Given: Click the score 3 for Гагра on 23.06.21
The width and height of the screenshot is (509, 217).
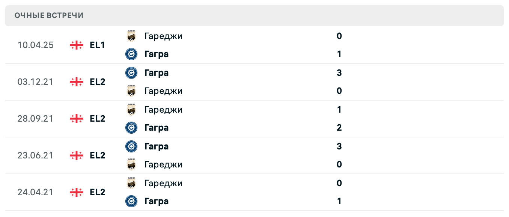Looking at the screenshot, I should click(339, 146).
